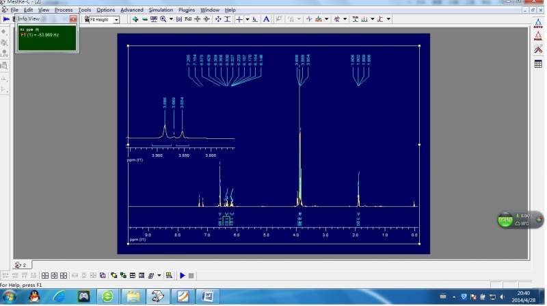This screenshot has height=306, width=547.
Task: Click the gray stop button
Action: click(x=191, y=276)
